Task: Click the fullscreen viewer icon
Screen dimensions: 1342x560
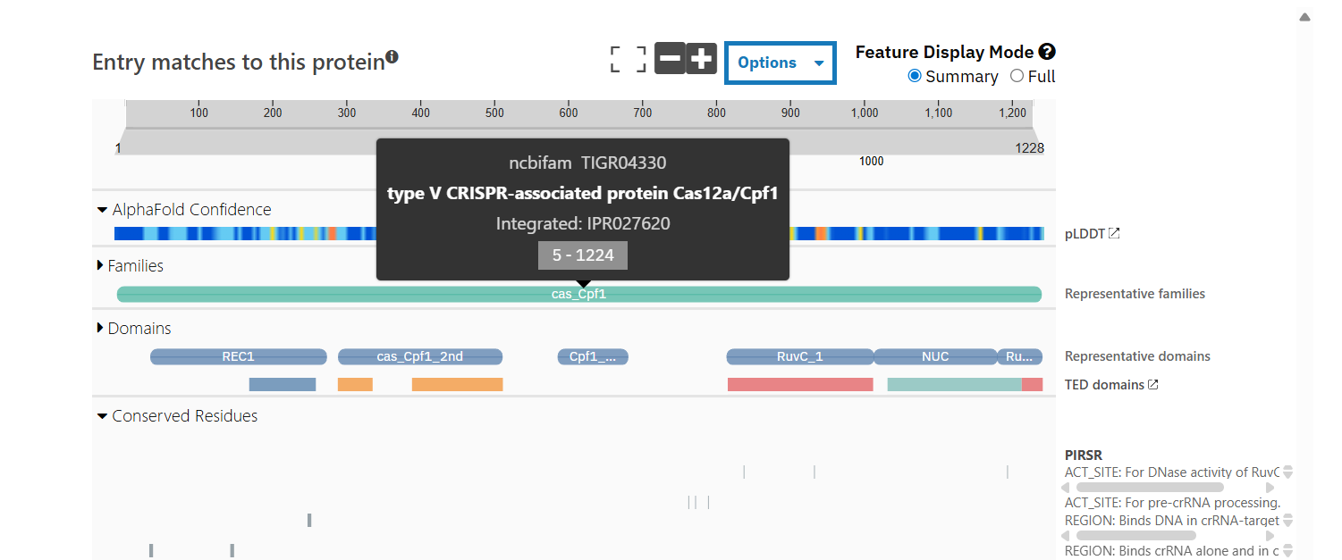Action: point(628,60)
